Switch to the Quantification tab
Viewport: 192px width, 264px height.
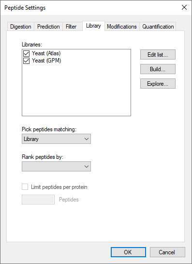[158, 27]
